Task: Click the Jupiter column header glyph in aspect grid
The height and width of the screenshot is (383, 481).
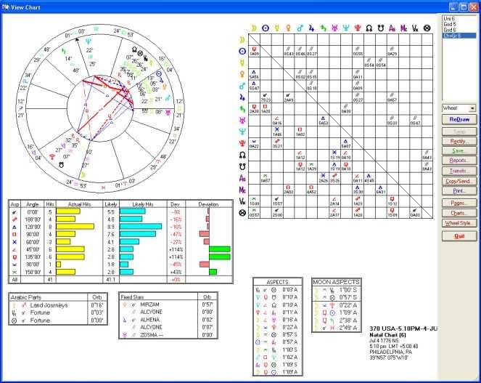Action: tap(311, 28)
